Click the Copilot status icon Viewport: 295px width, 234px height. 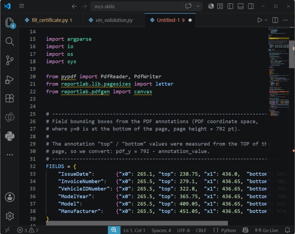click(245, 230)
